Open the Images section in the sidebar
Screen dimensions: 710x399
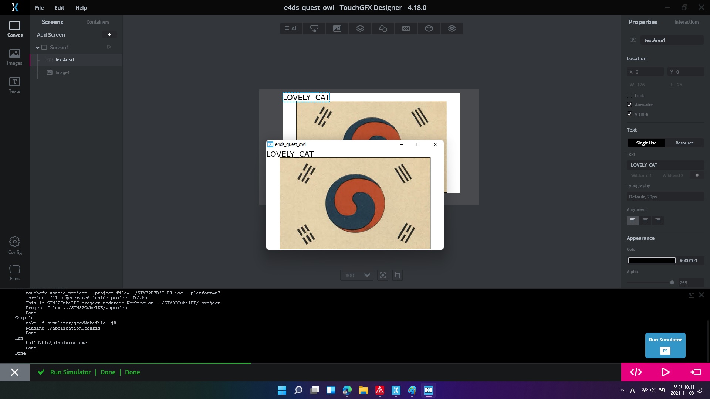tap(15, 57)
